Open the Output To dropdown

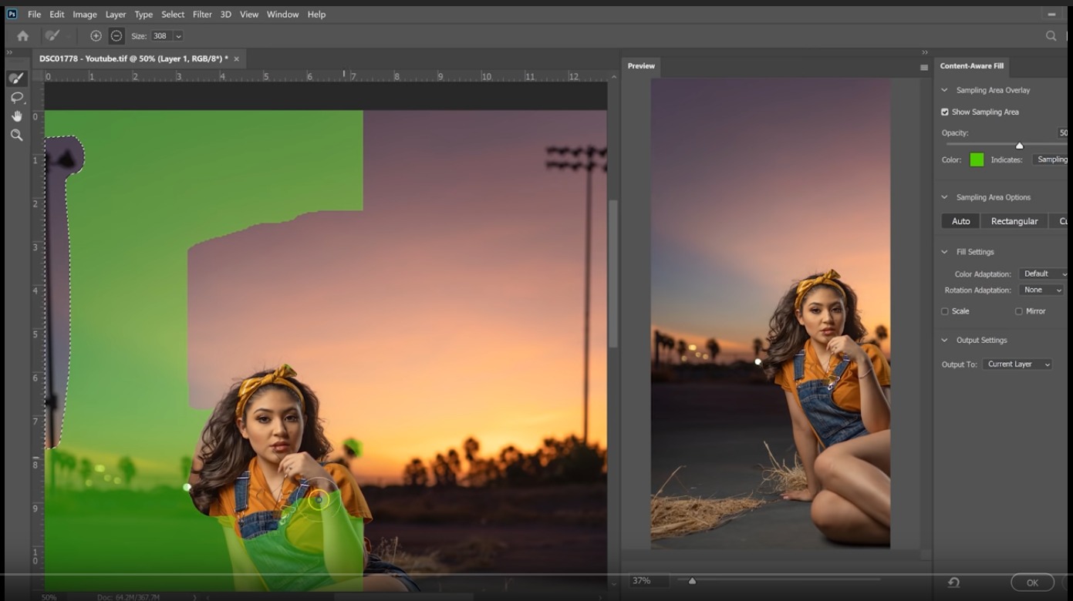click(x=1017, y=364)
